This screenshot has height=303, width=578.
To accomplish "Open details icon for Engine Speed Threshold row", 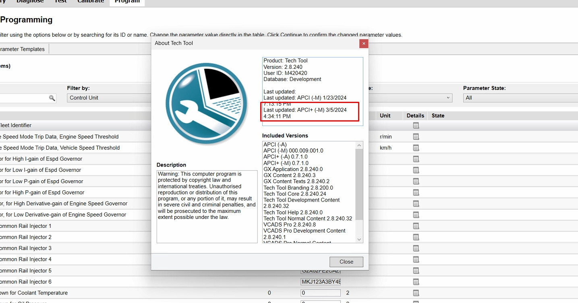I will tap(416, 137).
